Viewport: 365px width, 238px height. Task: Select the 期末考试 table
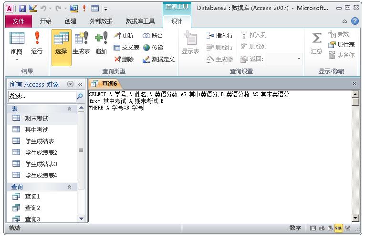[42, 119]
